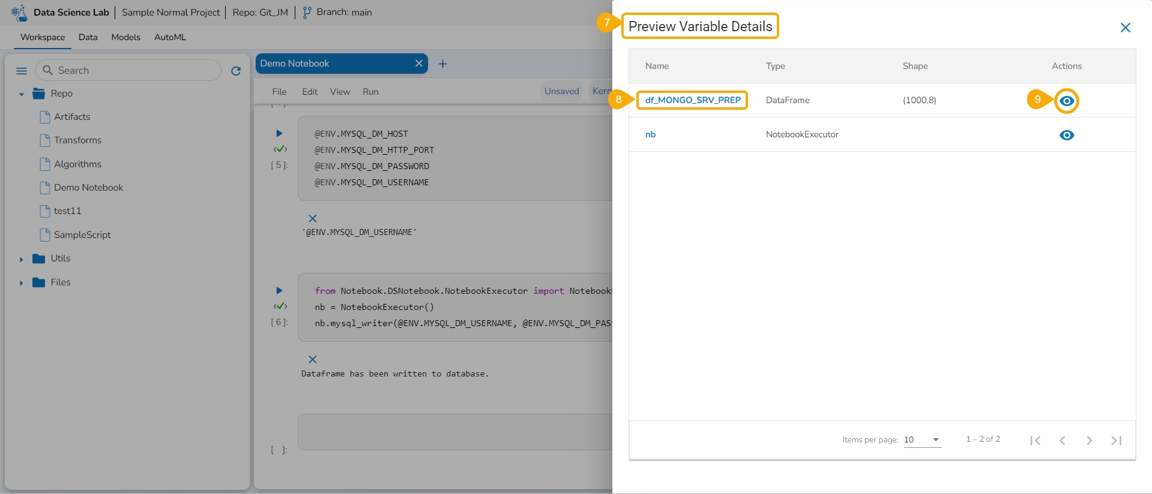This screenshot has height=494, width=1152.
Task: Run the cell with MYSQL environment variables
Action: pyautogui.click(x=279, y=134)
